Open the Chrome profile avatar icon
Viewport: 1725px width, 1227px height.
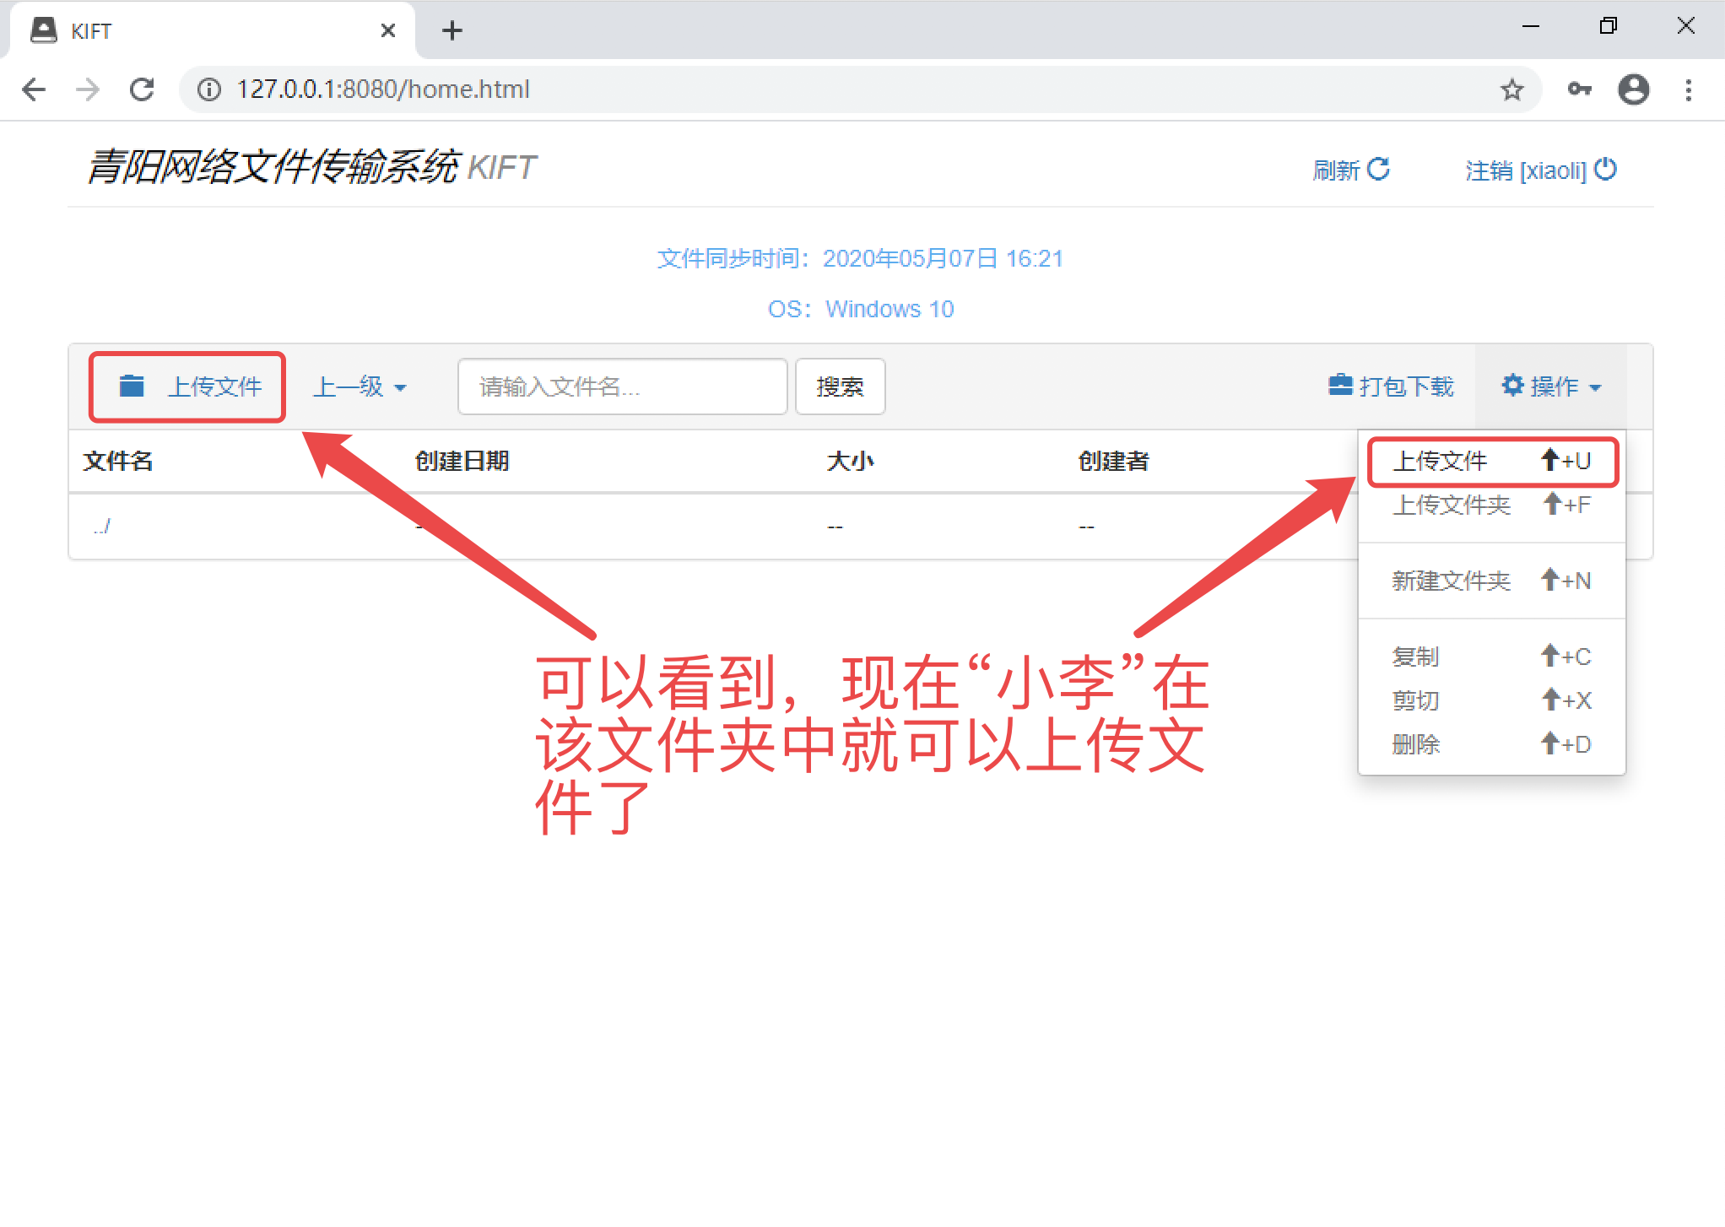1633,89
